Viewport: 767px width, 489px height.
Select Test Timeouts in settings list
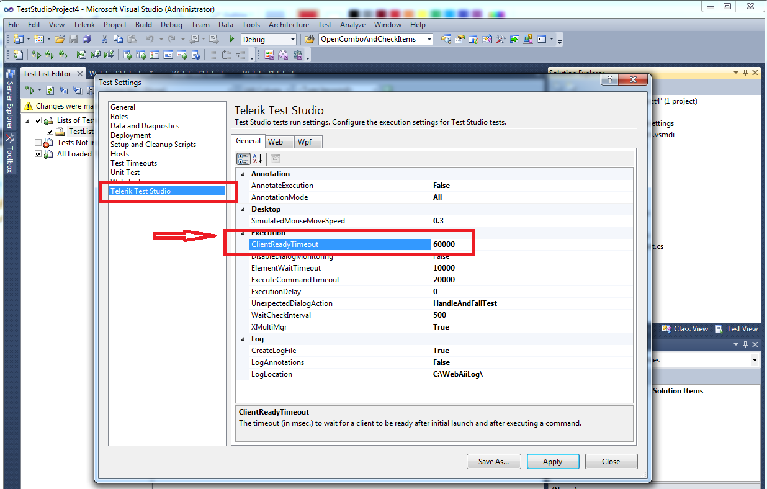[133, 163]
